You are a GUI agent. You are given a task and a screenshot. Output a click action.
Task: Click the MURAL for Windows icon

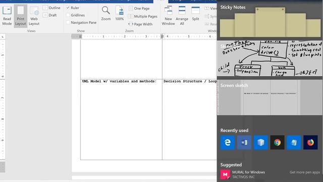(x=225, y=174)
